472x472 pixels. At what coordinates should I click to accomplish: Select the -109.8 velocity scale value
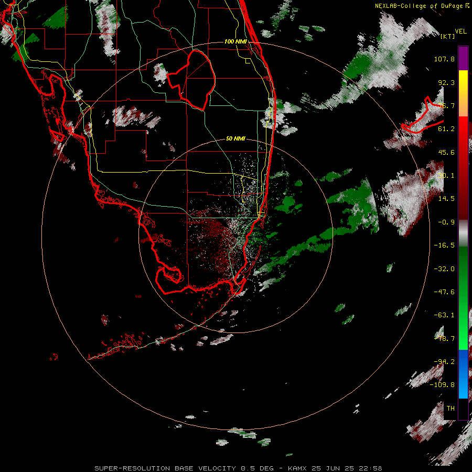pyautogui.click(x=442, y=385)
